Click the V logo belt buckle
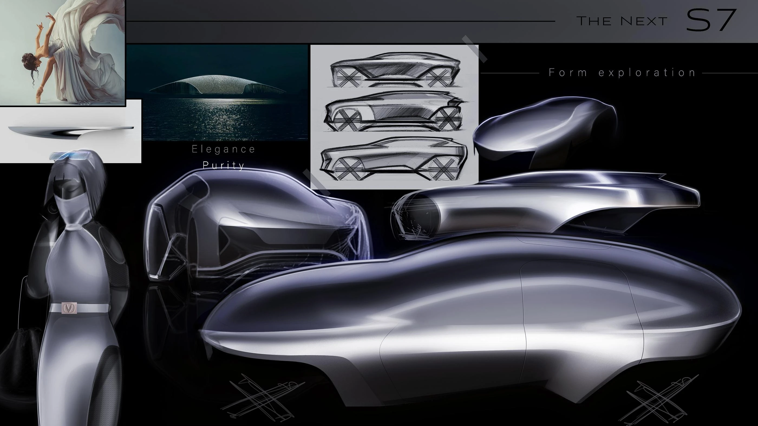 coord(70,308)
